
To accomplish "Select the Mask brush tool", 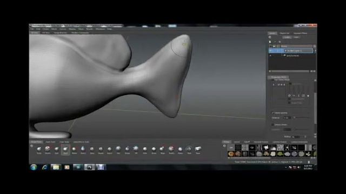I will (x=189, y=150).
